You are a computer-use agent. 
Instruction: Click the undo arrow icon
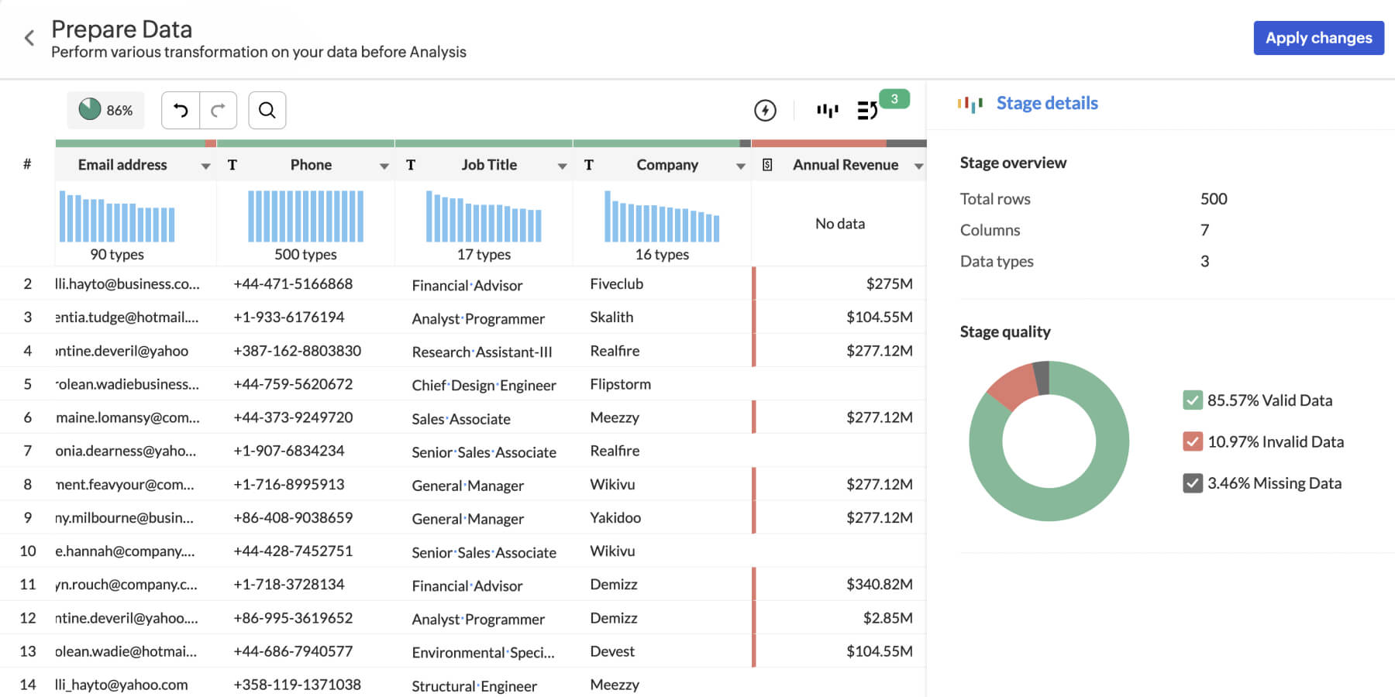pos(181,110)
